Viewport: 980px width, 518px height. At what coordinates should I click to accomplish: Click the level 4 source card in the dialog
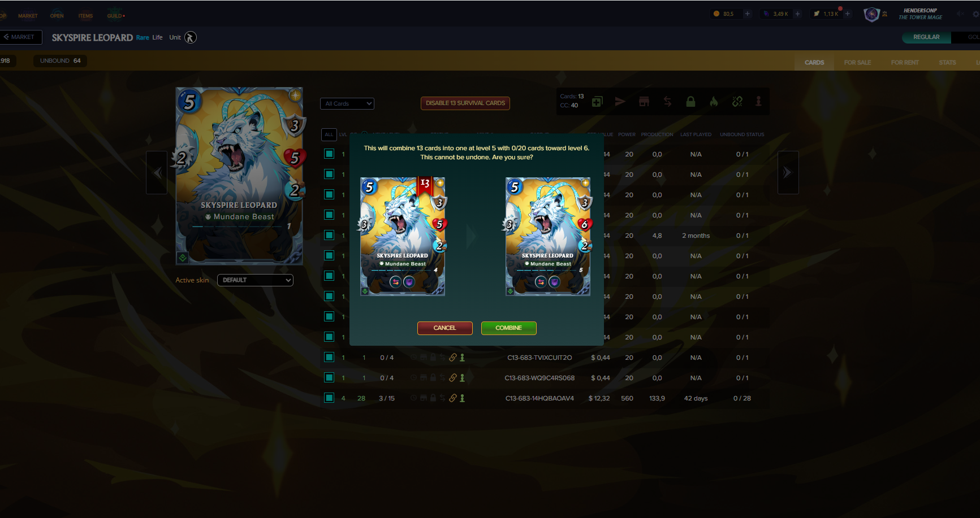pyautogui.click(x=403, y=237)
